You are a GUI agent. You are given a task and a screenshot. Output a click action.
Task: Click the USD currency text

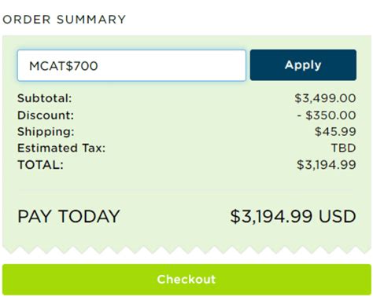click(338, 217)
